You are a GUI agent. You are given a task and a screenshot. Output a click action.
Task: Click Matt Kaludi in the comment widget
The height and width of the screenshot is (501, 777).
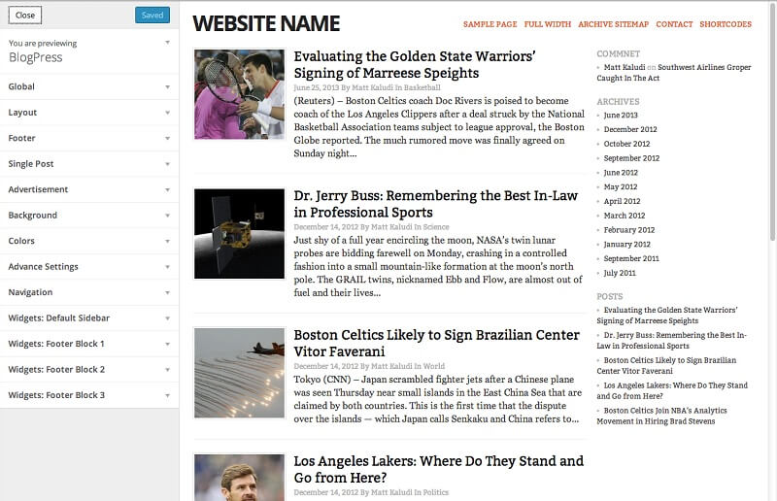tap(625, 67)
